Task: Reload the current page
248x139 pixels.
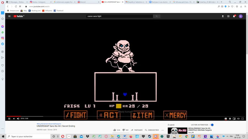Action: point(16,7)
